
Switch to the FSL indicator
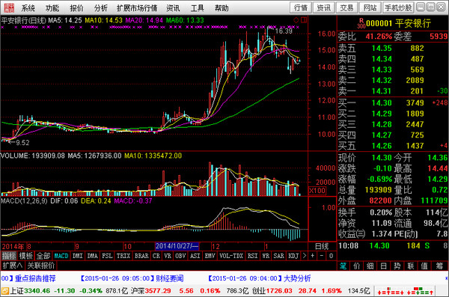[107, 256]
